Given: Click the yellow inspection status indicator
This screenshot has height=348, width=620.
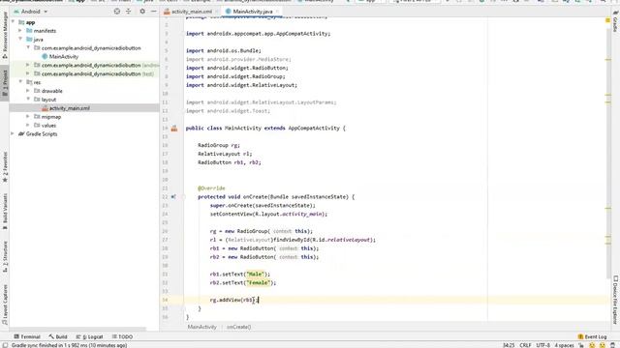Looking at the screenshot, I should (x=607, y=20).
